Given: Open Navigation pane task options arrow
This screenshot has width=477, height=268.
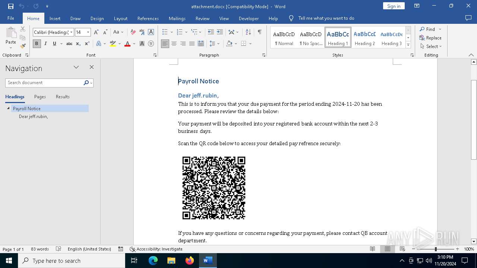Looking at the screenshot, I should [x=76, y=67].
